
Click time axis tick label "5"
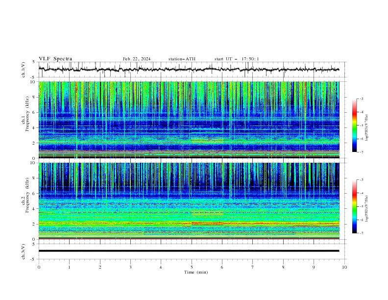point(192,267)
